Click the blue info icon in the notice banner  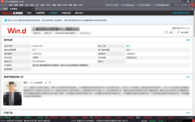pos(6,20)
